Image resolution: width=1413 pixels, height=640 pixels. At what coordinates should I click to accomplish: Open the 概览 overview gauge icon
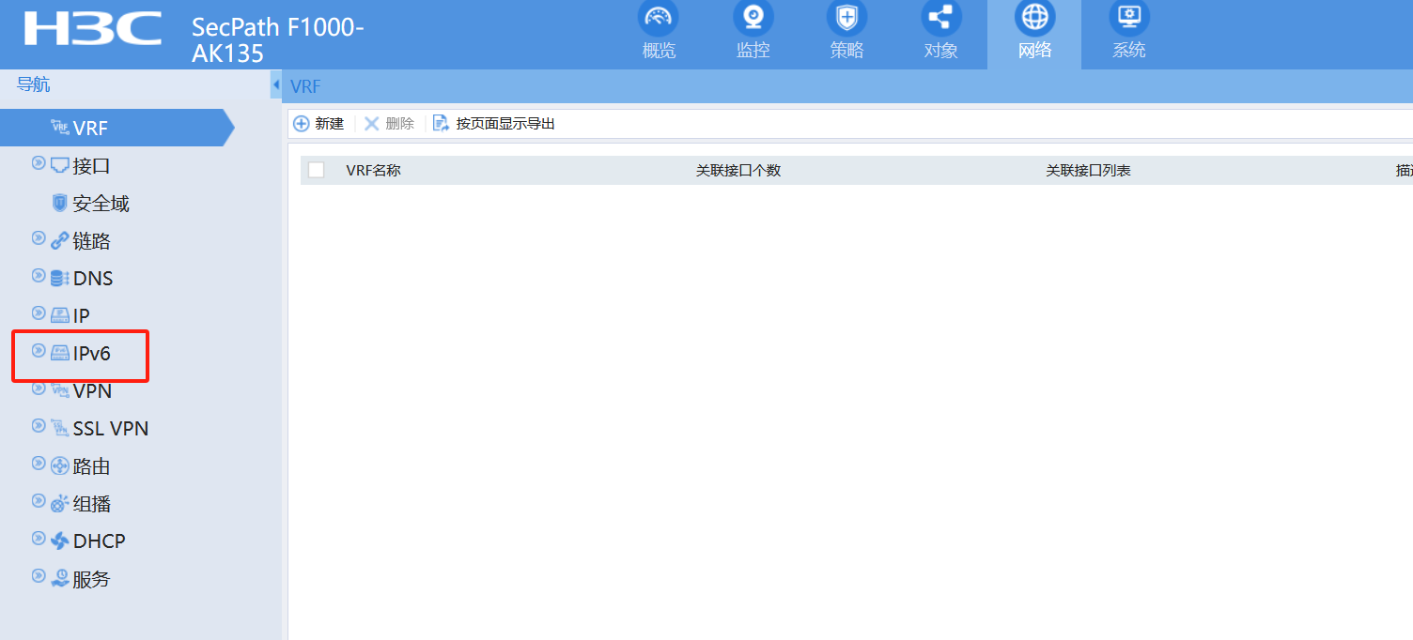pos(659,18)
